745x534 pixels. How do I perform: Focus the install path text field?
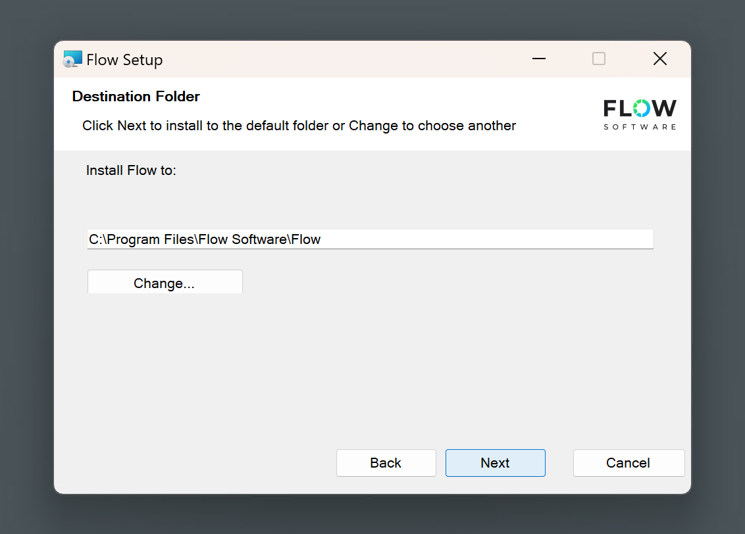coord(461,239)
